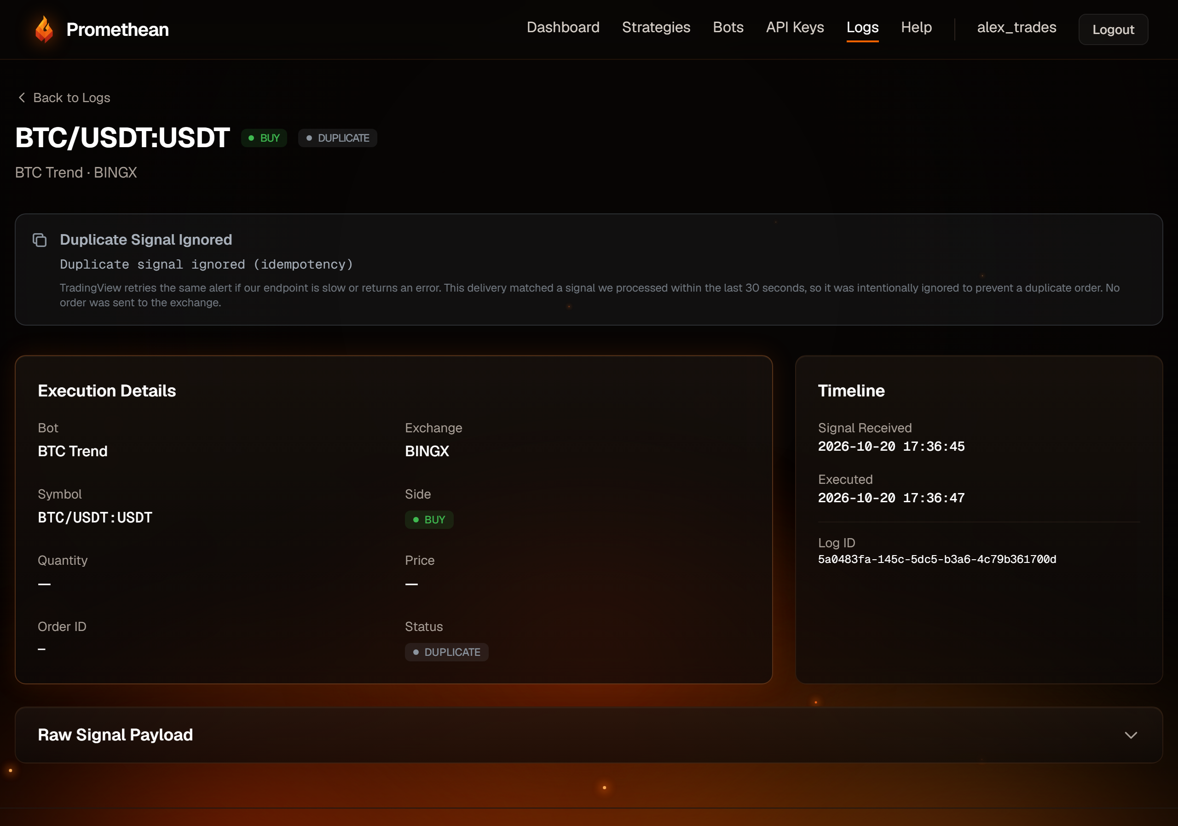Click the Symbol value BTC/USDT:USDT
Image resolution: width=1178 pixels, height=826 pixels.
coord(95,517)
